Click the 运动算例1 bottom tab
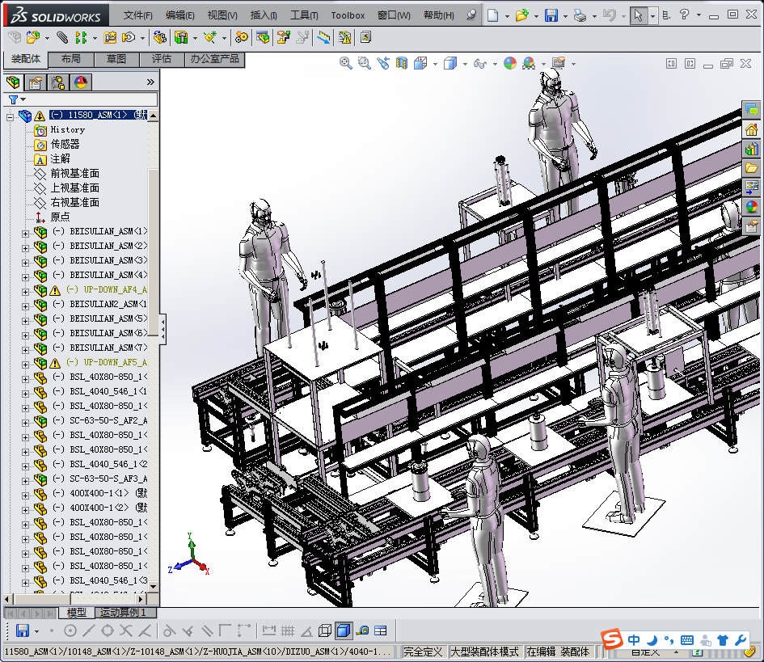 pyautogui.click(x=122, y=613)
